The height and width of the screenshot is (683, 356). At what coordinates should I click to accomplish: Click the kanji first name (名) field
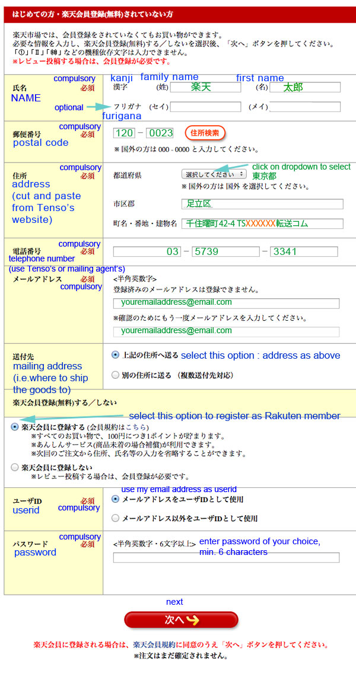tap(305, 87)
